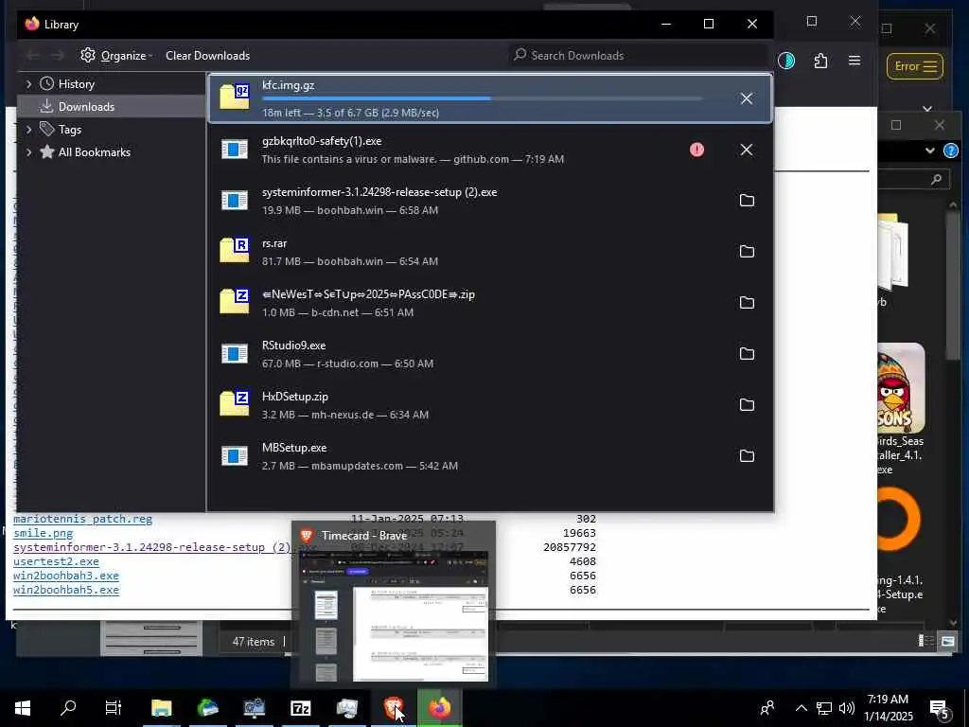The width and height of the screenshot is (969, 727).
Task: Open Task View on the taskbar
Action: tap(114, 708)
